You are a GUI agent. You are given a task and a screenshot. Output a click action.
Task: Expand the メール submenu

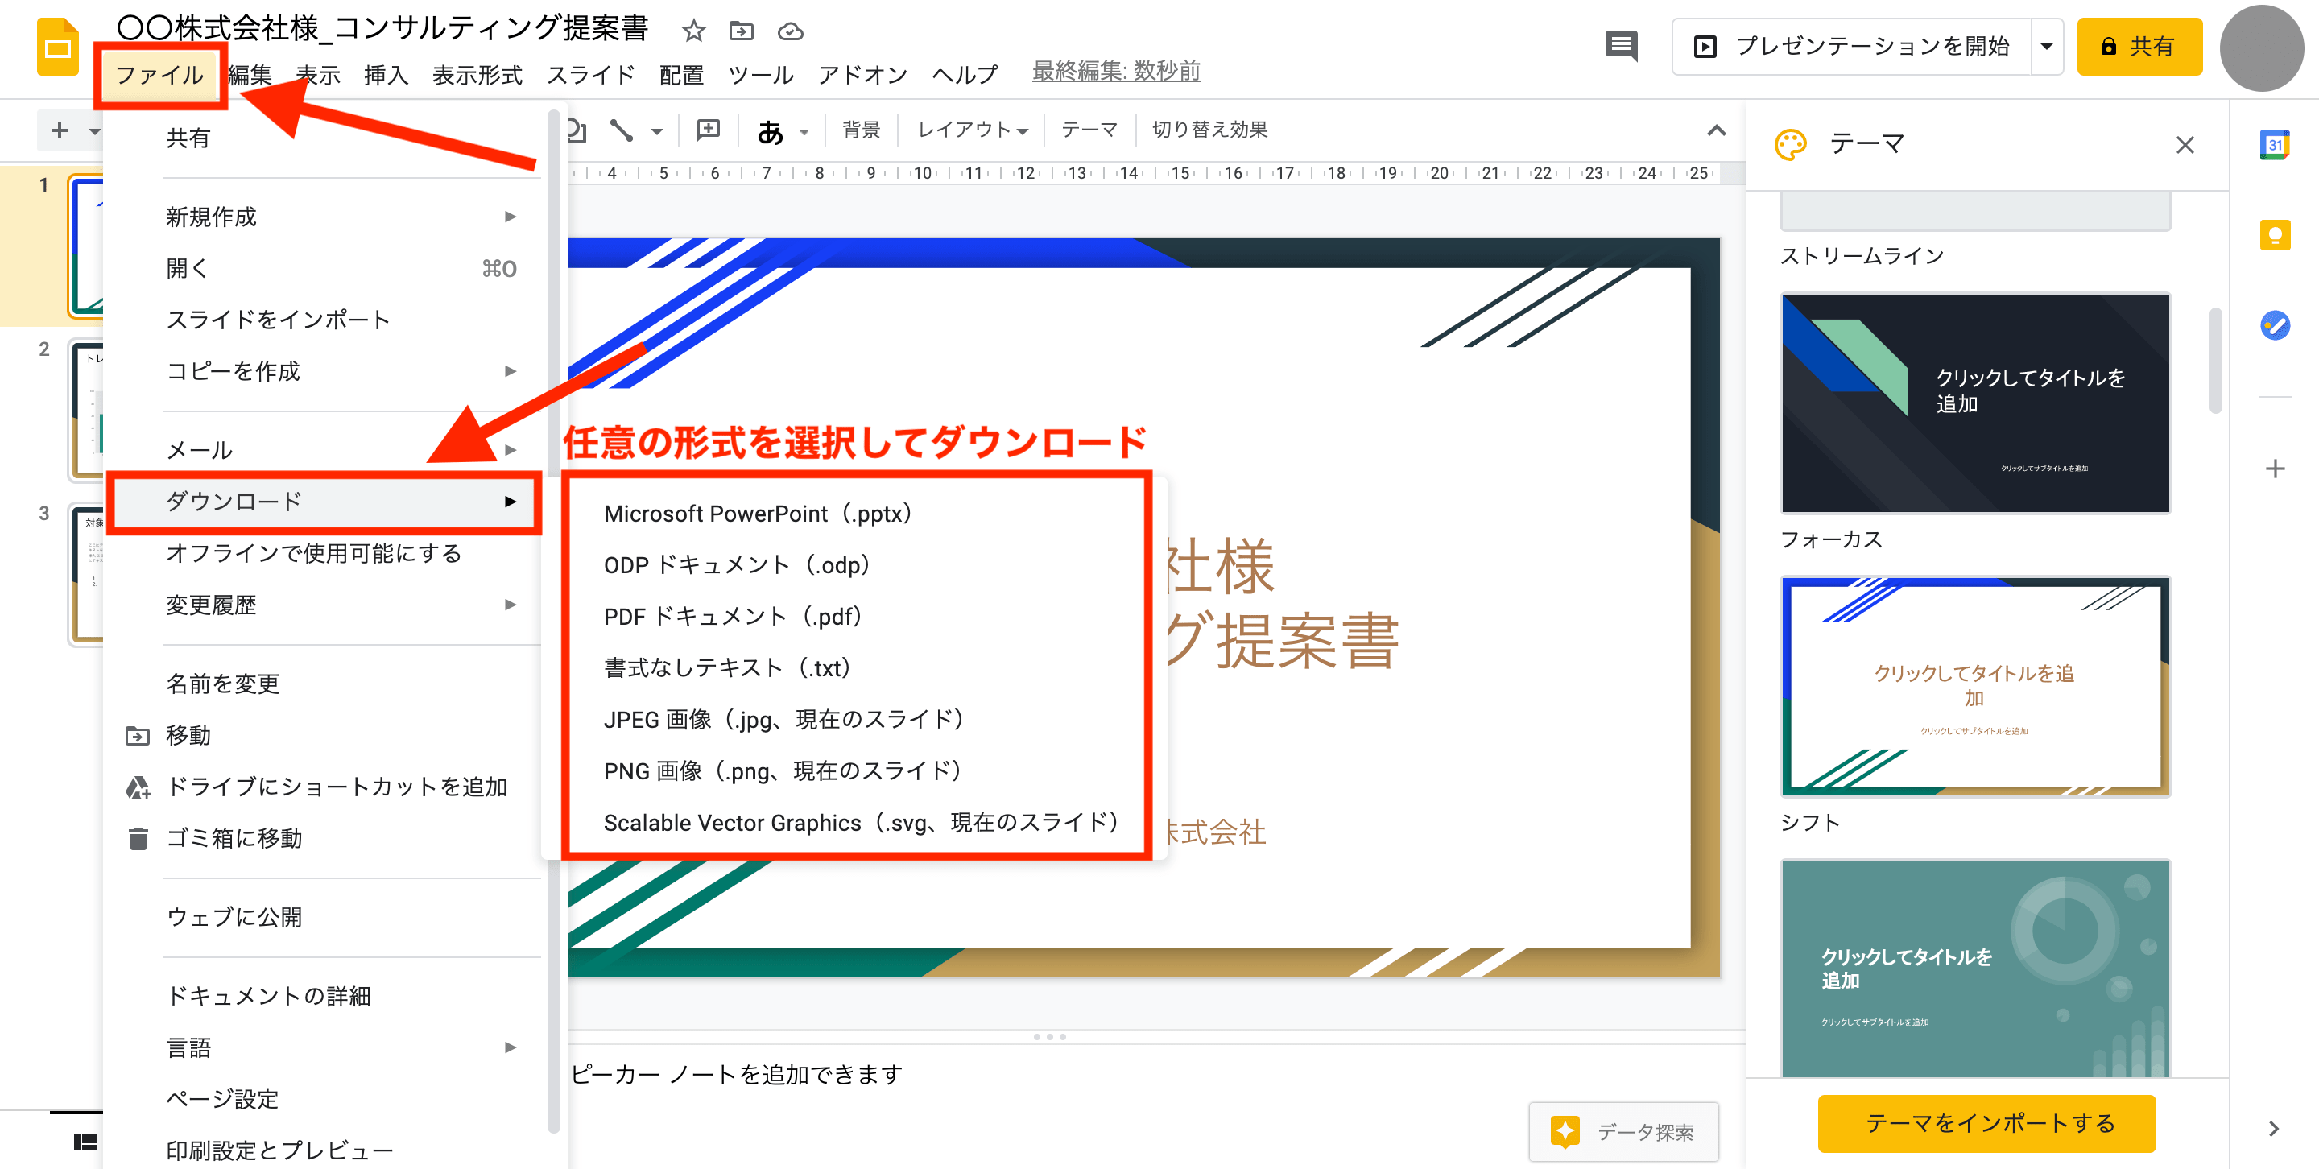511,449
